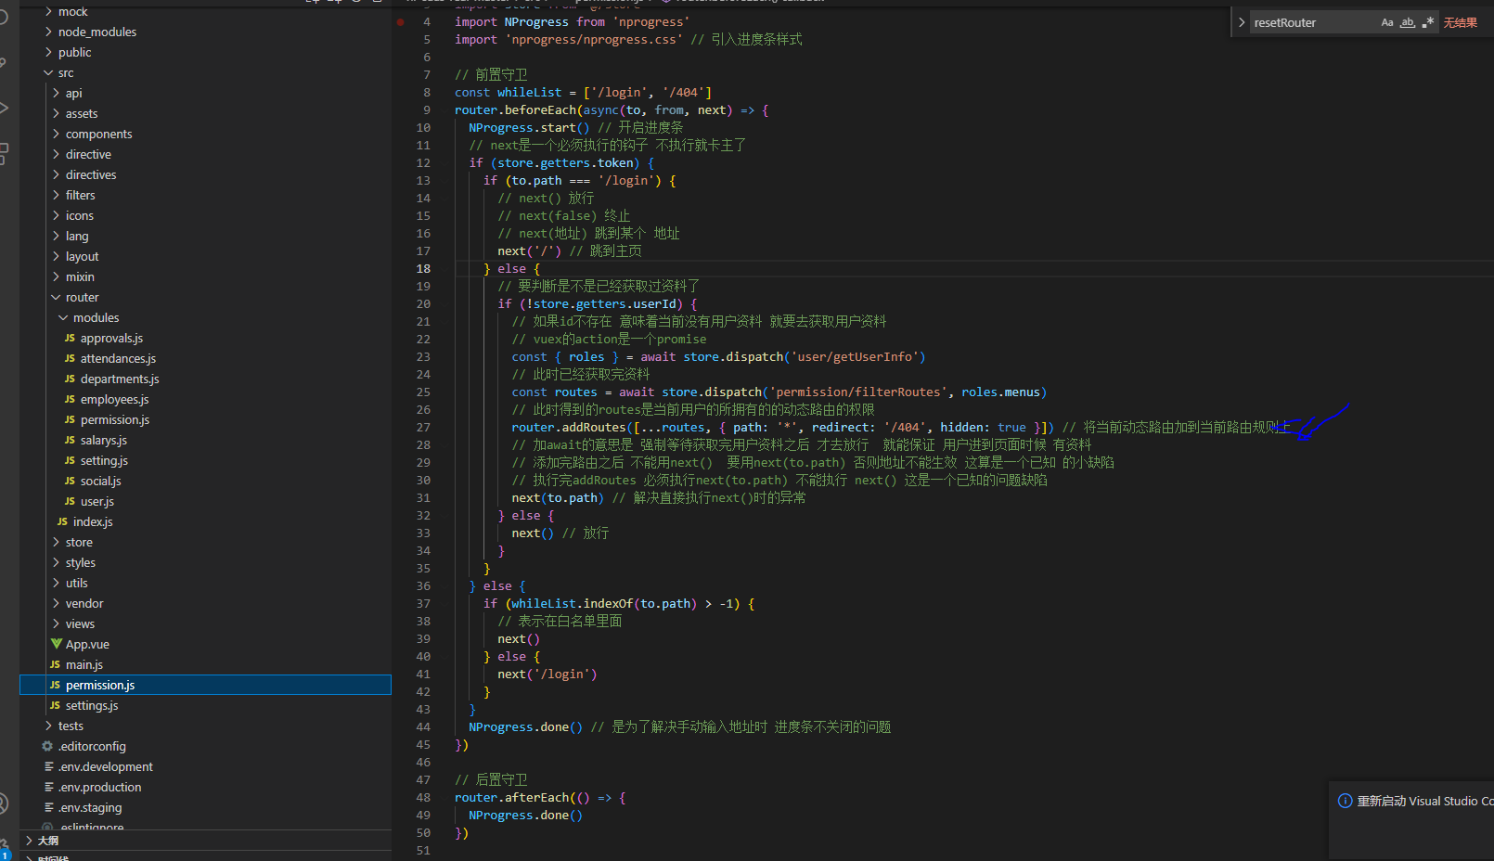Click the JS icon of employees.js
The image size is (1494, 861).
pos(70,399)
